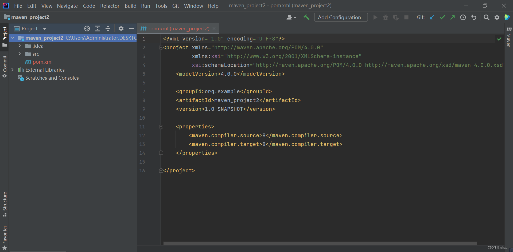Open Search Everywhere magnifier icon
The width and height of the screenshot is (513, 252).
tap(486, 17)
